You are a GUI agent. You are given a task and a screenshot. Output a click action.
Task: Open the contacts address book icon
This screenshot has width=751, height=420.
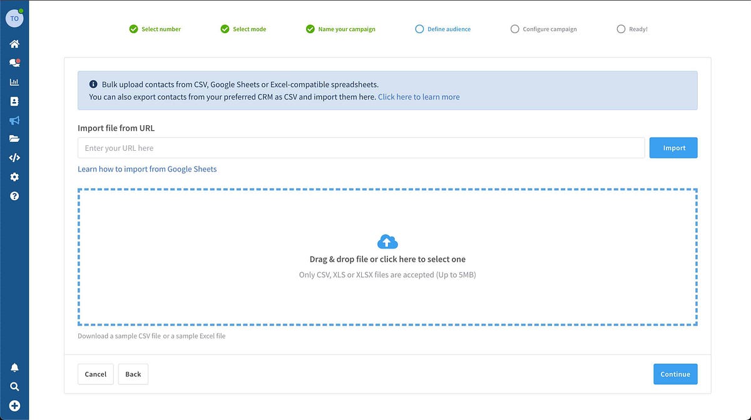coord(14,101)
